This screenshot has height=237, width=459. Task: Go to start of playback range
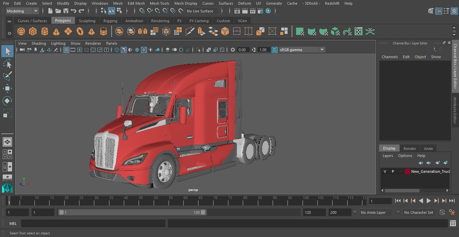coord(398,201)
